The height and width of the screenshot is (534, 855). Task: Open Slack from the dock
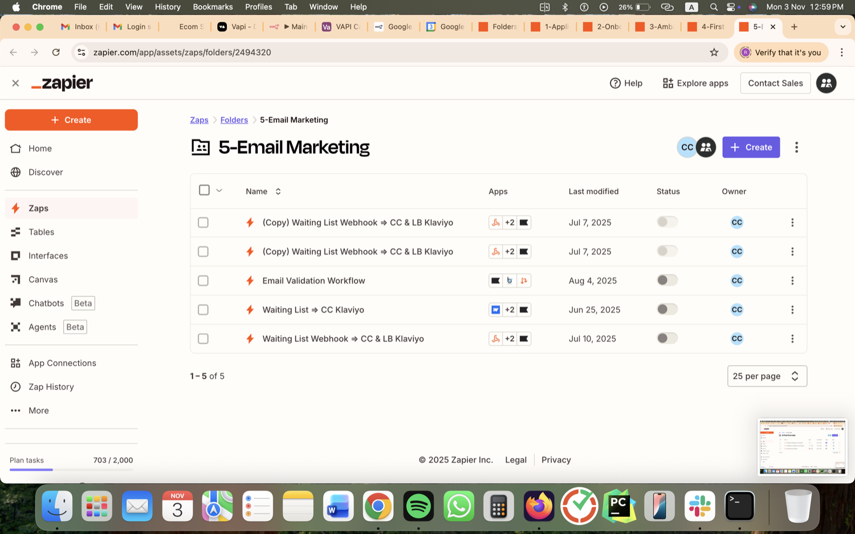tap(699, 506)
